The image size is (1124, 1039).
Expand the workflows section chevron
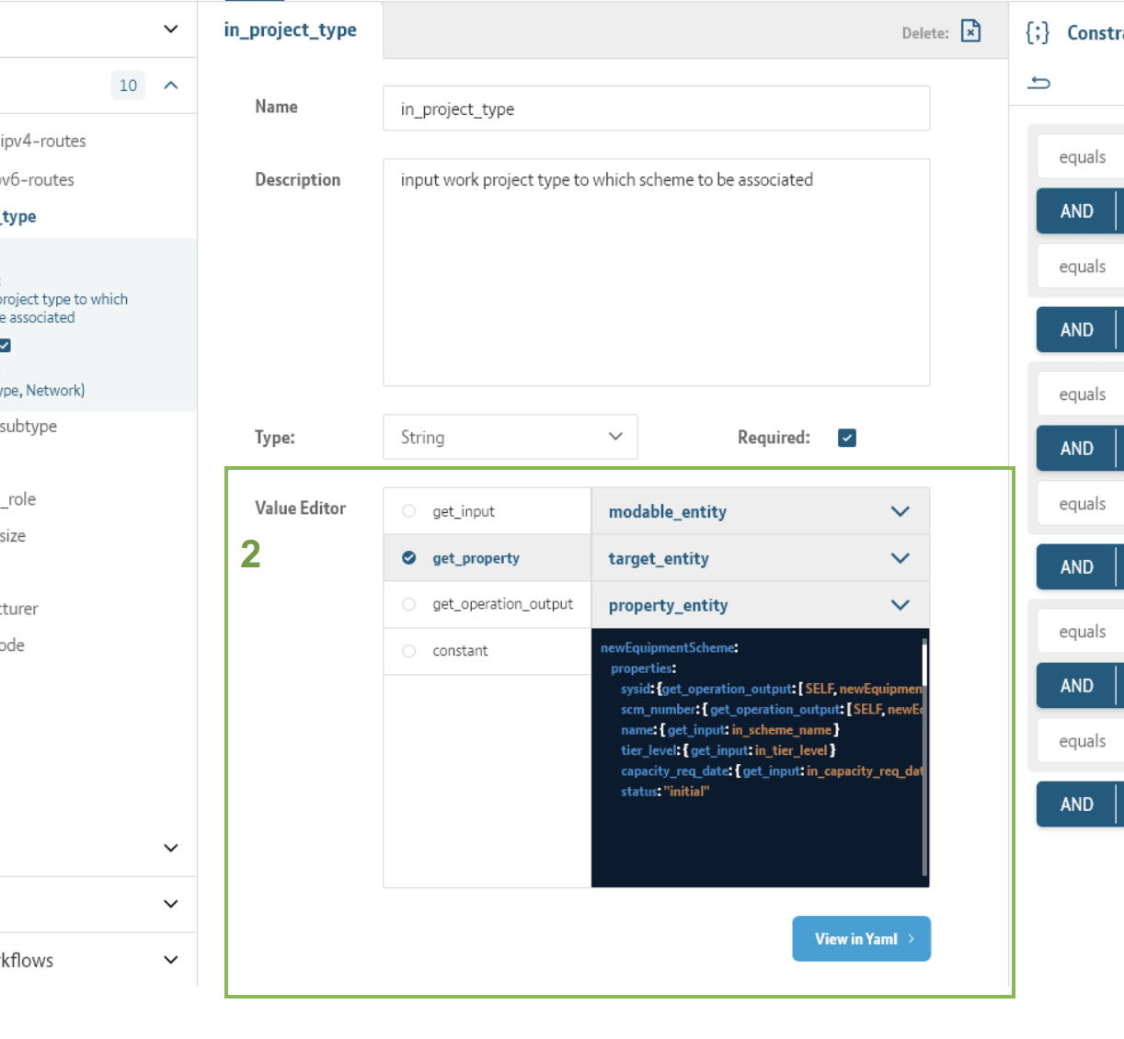tap(170, 960)
